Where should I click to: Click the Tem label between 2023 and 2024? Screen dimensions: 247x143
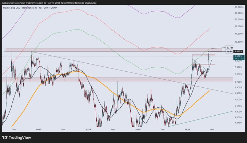[63, 130]
